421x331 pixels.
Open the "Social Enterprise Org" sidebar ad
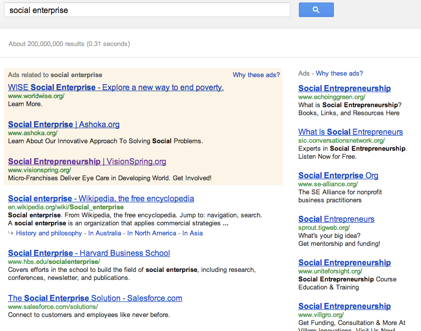pyautogui.click(x=338, y=175)
